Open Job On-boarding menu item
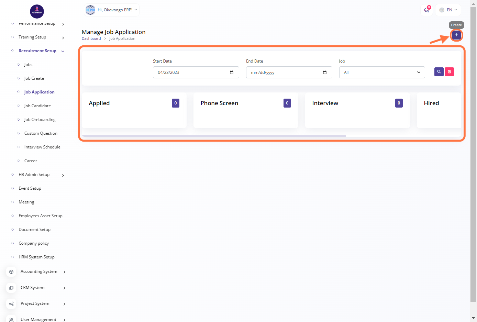The image size is (477, 322). [40, 120]
